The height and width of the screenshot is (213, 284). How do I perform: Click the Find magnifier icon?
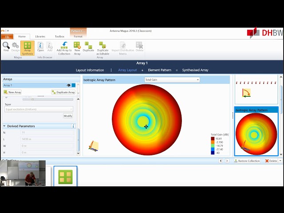point(6,46)
